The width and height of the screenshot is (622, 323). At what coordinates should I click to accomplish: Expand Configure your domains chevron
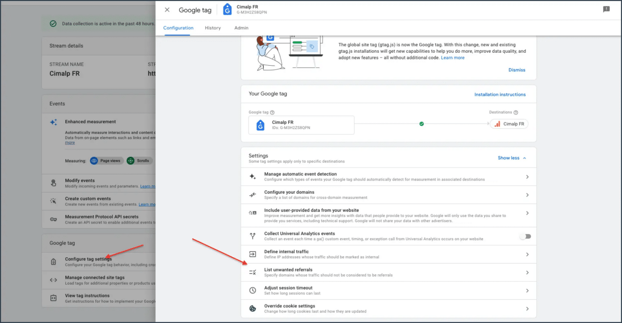[527, 195]
